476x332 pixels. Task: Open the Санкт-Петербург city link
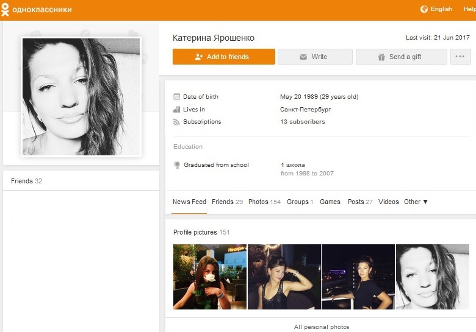point(305,110)
